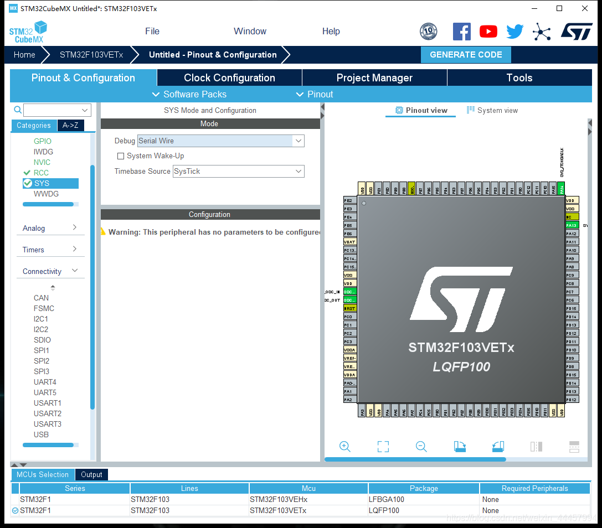Viewport: 602px width, 528px height.
Task: Click the zoom out magnifier icon
Action: [421, 447]
